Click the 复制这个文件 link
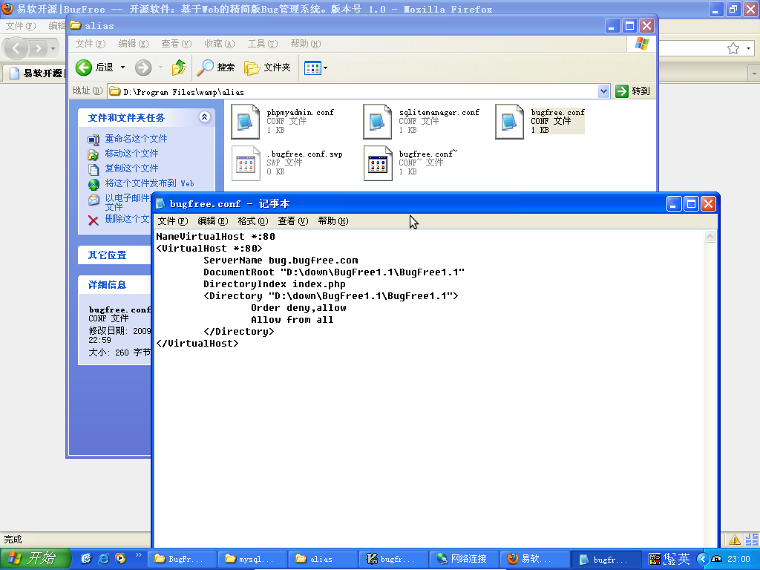 pos(132,168)
